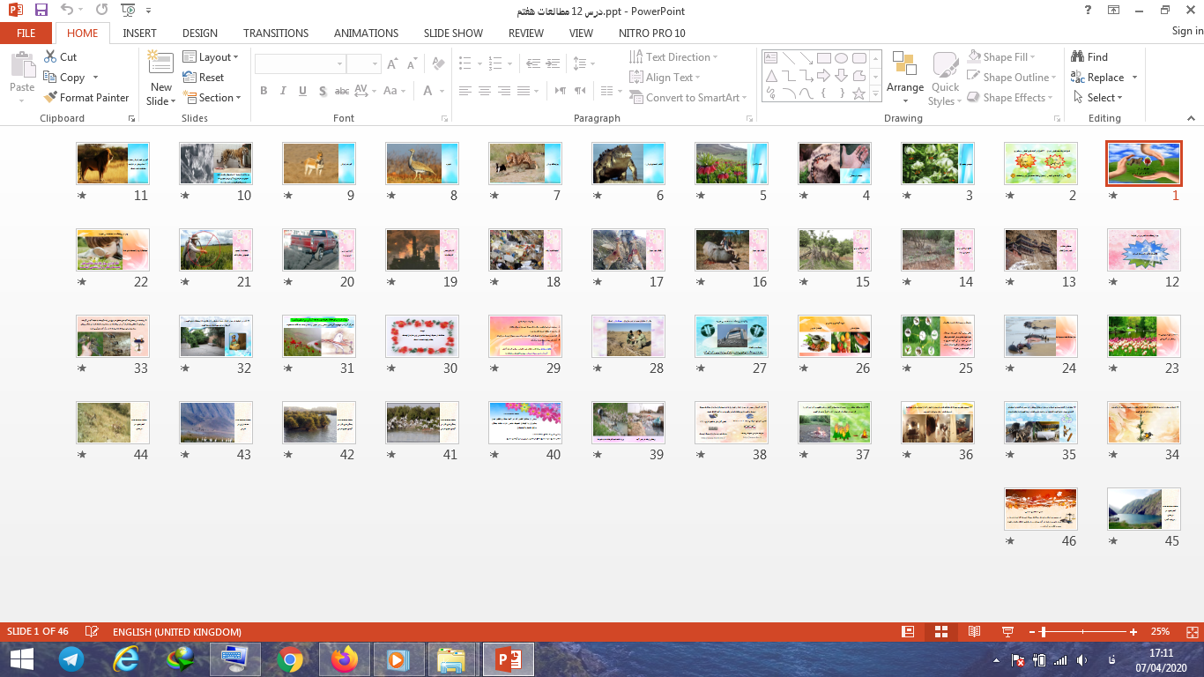Toggle the Bold formatting button
This screenshot has height=677, width=1204.
pos(264,91)
